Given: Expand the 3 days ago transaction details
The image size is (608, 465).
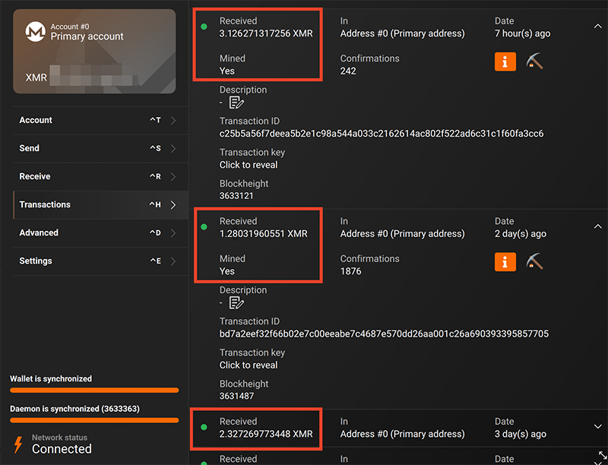Looking at the screenshot, I should tap(597, 426).
